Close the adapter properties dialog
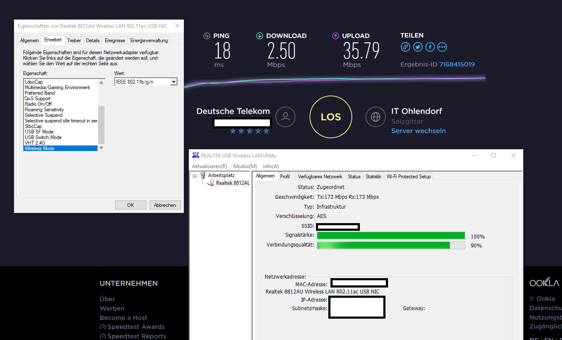Viewport: 562px width, 340px height. 177,26
